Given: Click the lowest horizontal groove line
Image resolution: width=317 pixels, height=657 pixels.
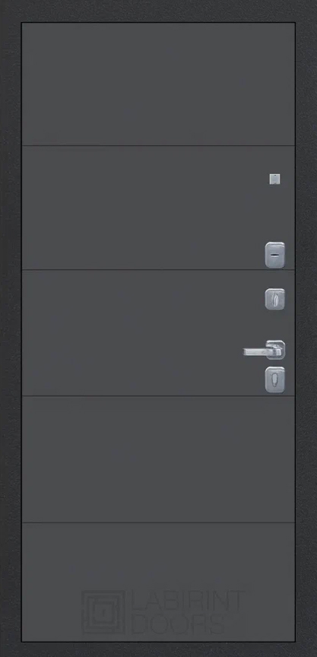Looking at the screenshot, I should point(158,523).
